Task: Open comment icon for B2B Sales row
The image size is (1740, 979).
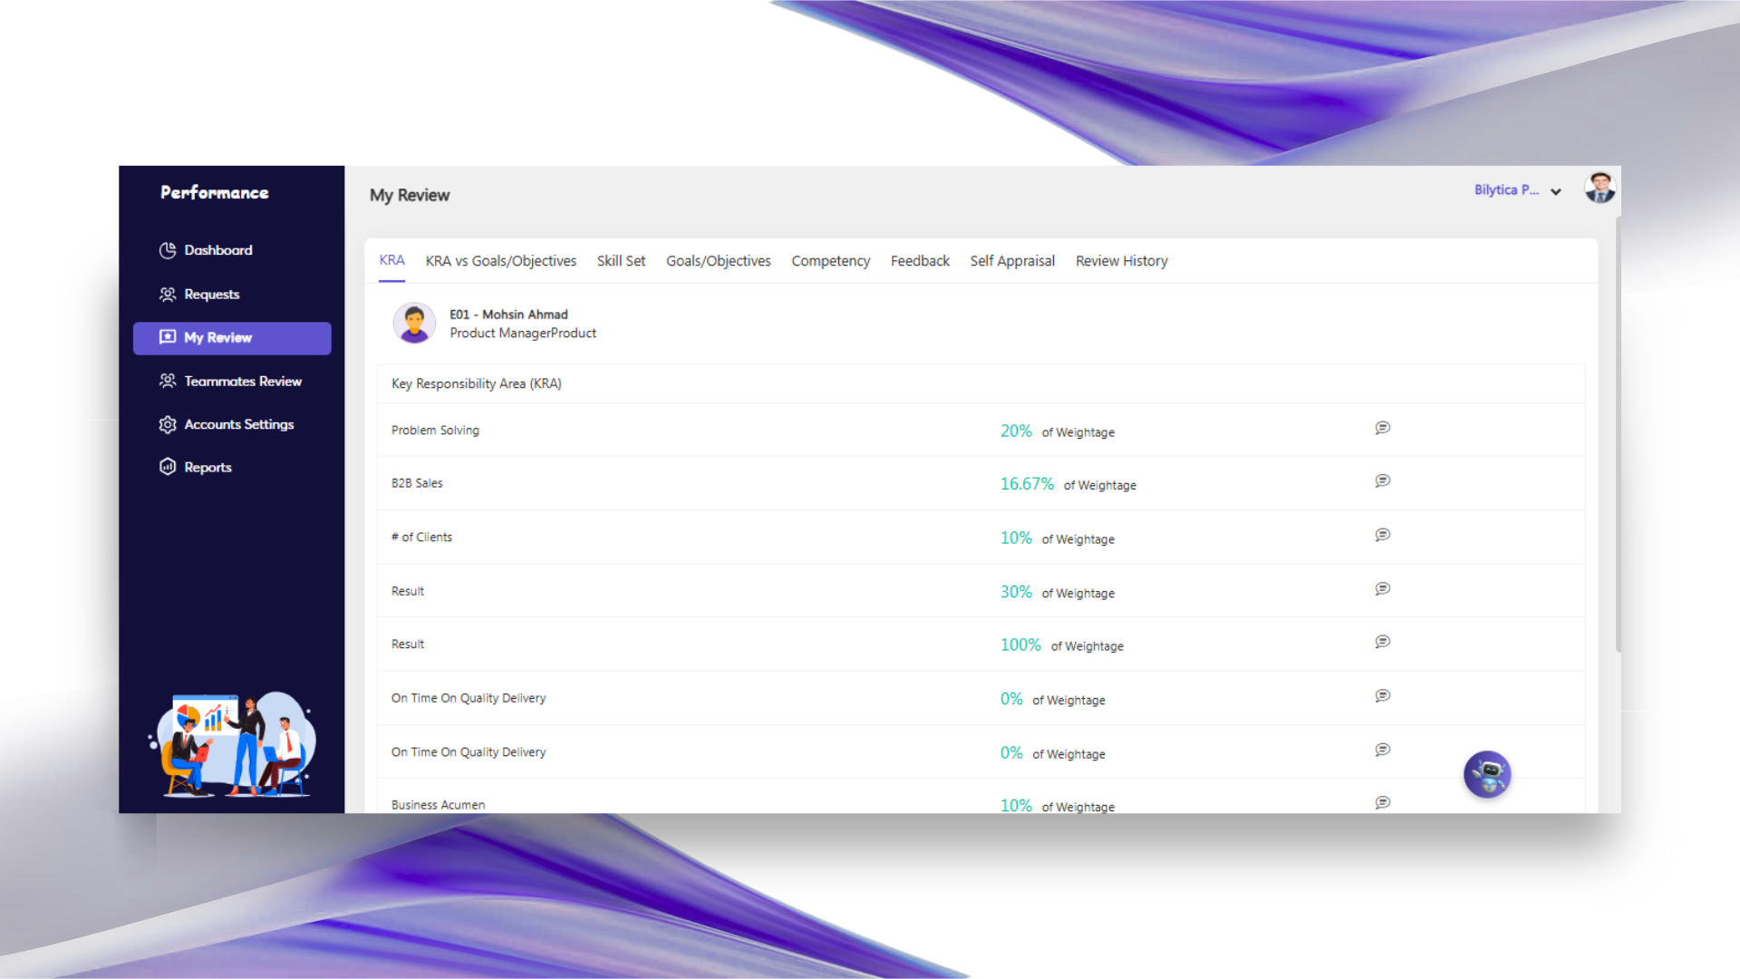Action: tap(1382, 481)
